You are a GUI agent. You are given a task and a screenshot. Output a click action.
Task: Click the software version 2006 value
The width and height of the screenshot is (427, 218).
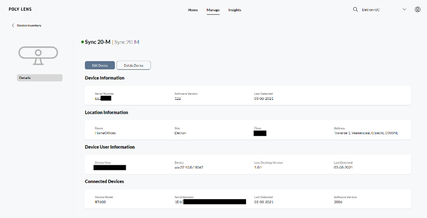(338, 202)
